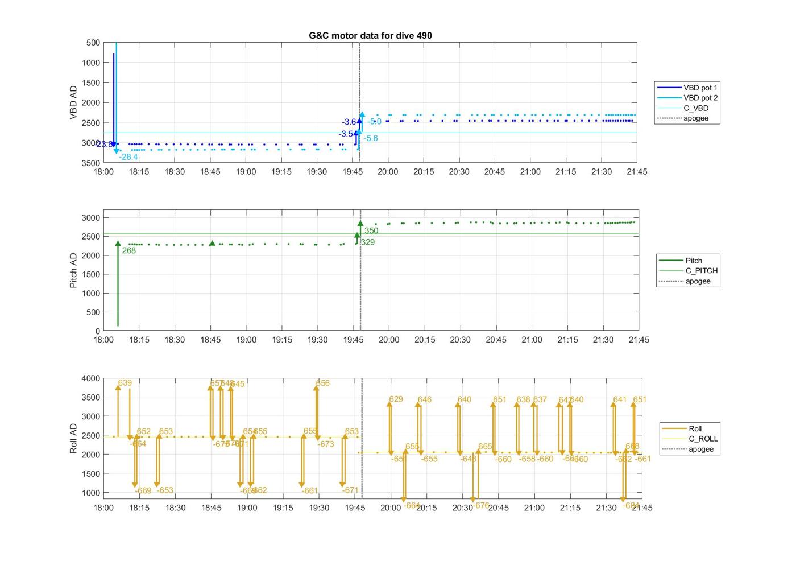The width and height of the screenshot is (796, 561).
Task: Click the "652" roll data label
Action: tap(144, 431)
